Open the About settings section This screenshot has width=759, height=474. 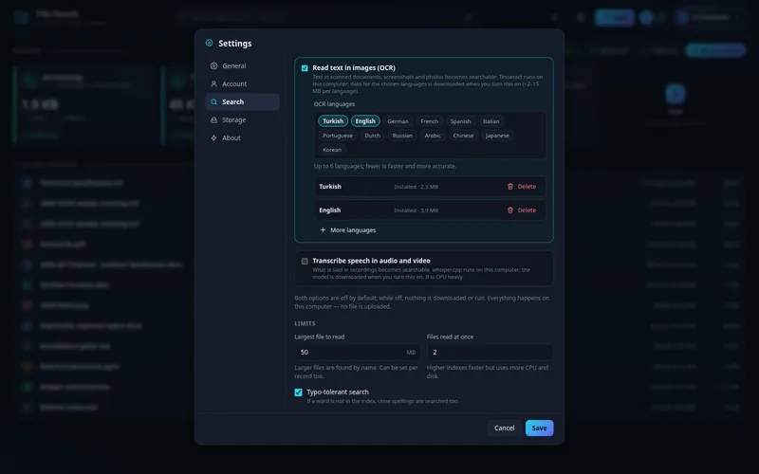coord(243,137)
